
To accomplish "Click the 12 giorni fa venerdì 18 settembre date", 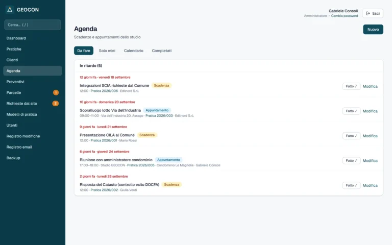I will click(105, 77).
